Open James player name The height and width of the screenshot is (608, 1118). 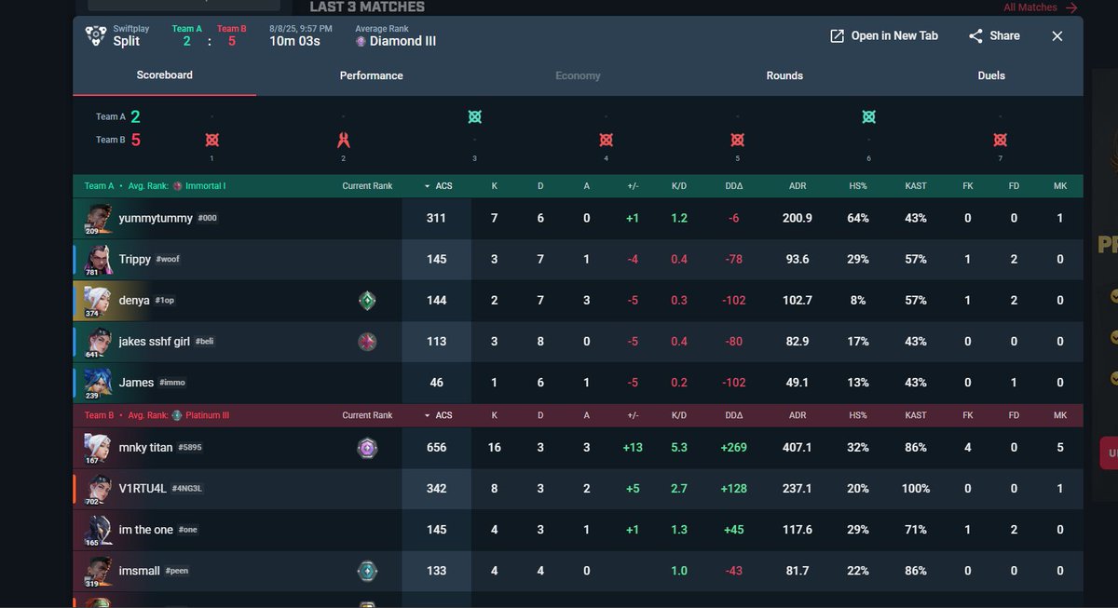pos(136,382)
